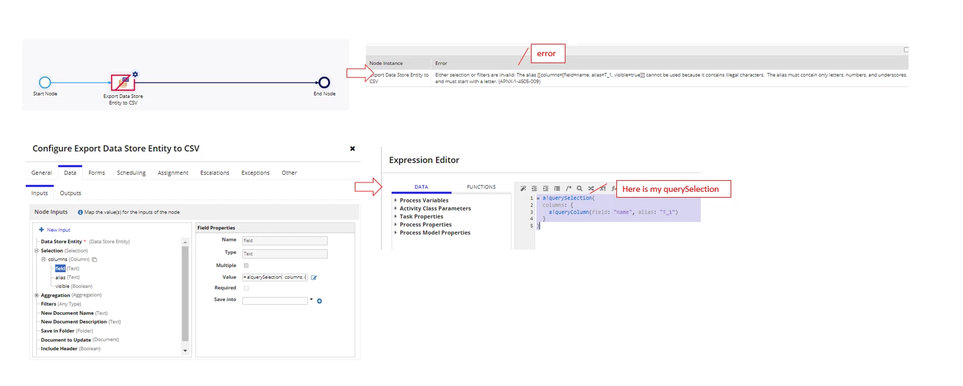The height and width of the screenshot is (386, 963).
Task: Click the Type input field
Action: pos(285,254)
